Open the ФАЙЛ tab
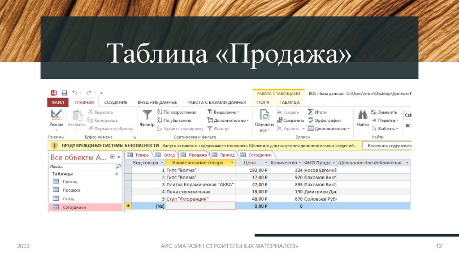This screenshot has width=459, height=257. (x=58, y=103)
